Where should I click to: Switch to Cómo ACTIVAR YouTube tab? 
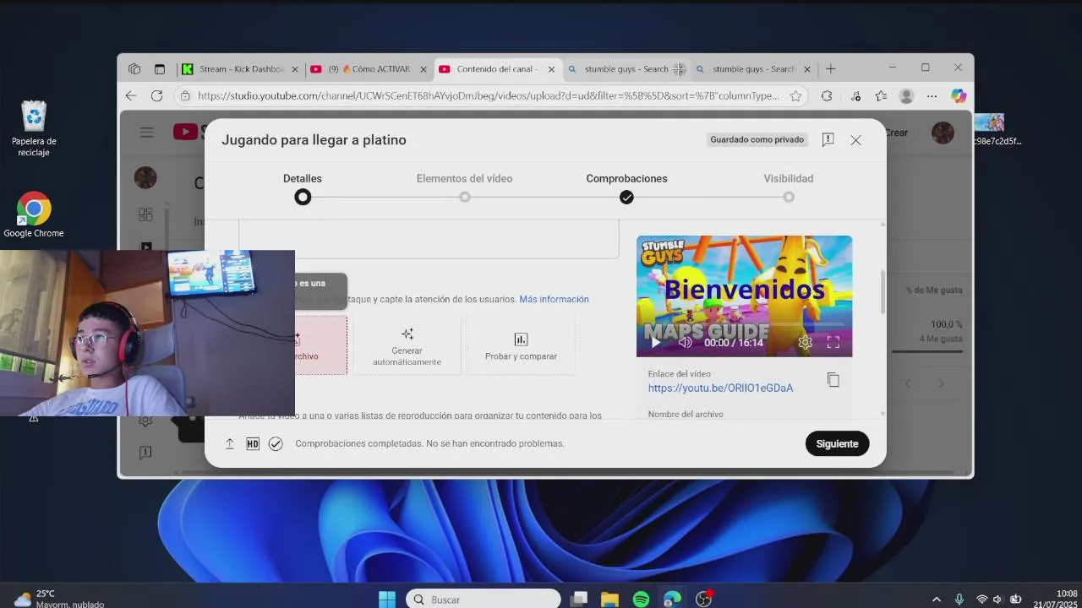370,69
